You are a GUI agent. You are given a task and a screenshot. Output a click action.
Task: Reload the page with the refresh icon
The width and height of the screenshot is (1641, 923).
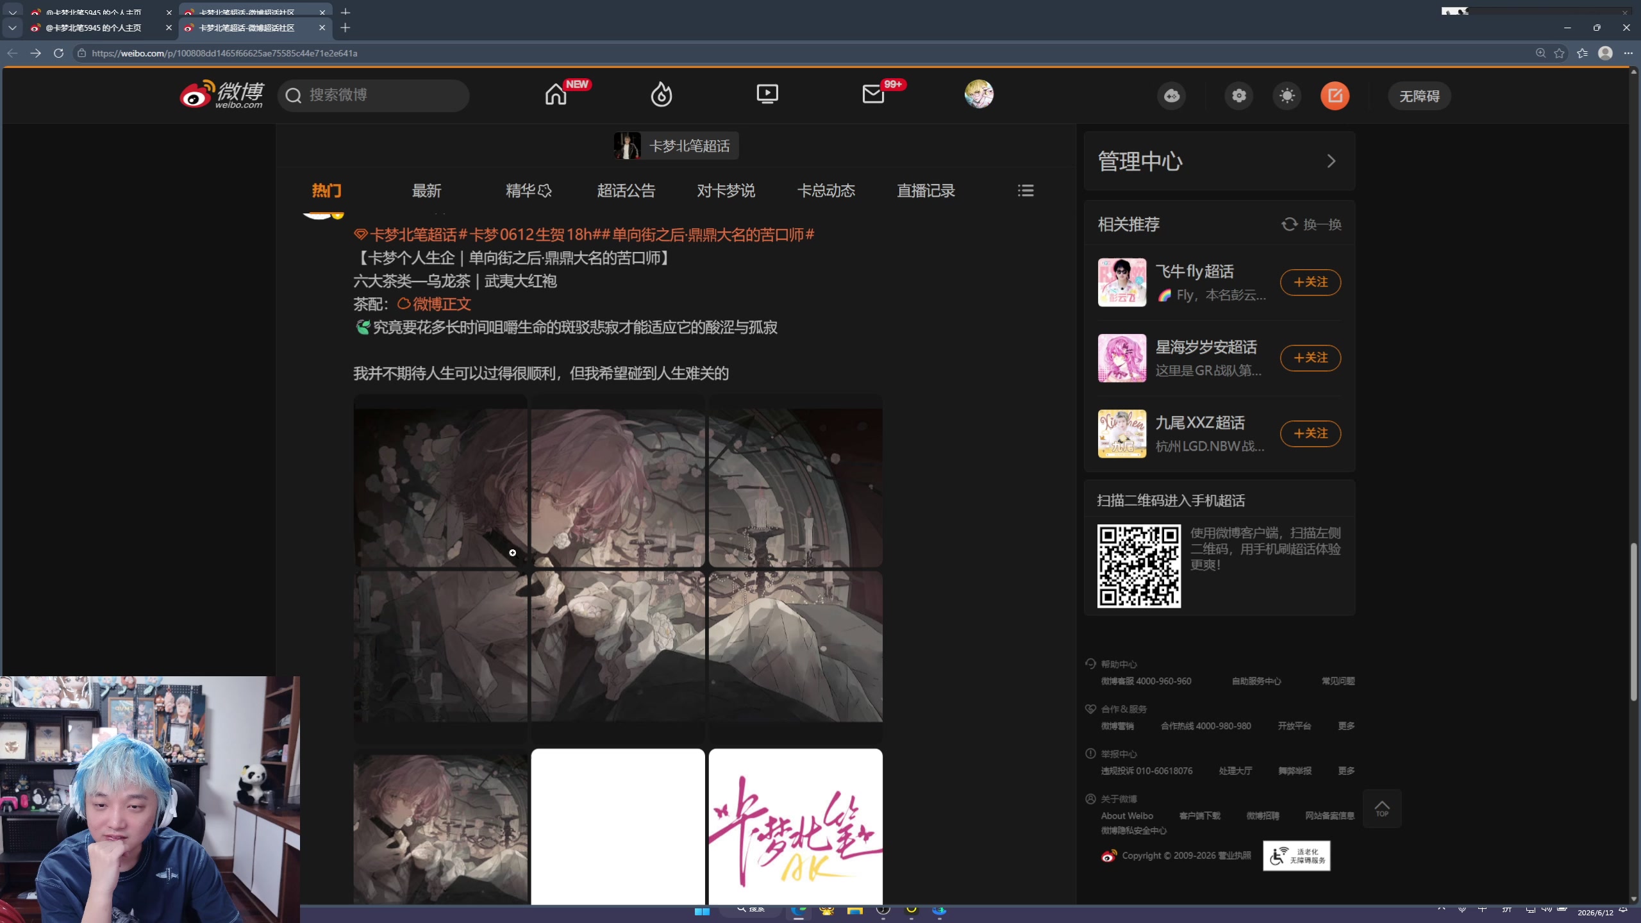click(58, 53)
